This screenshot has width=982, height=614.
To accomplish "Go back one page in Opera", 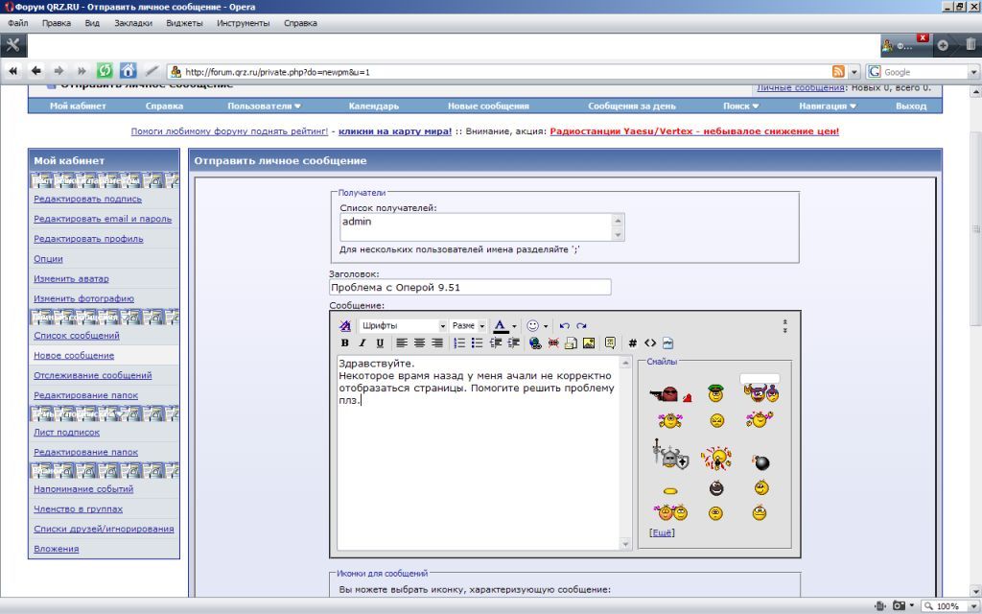I will [36, 71].
